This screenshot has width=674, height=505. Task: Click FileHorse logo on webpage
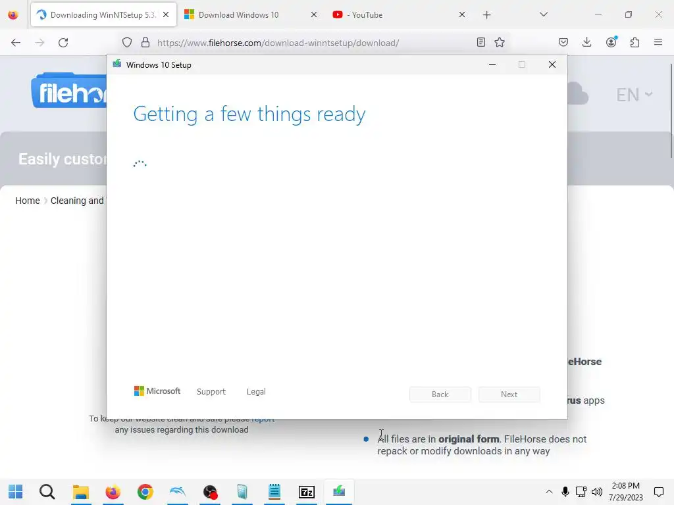point(68,91)
